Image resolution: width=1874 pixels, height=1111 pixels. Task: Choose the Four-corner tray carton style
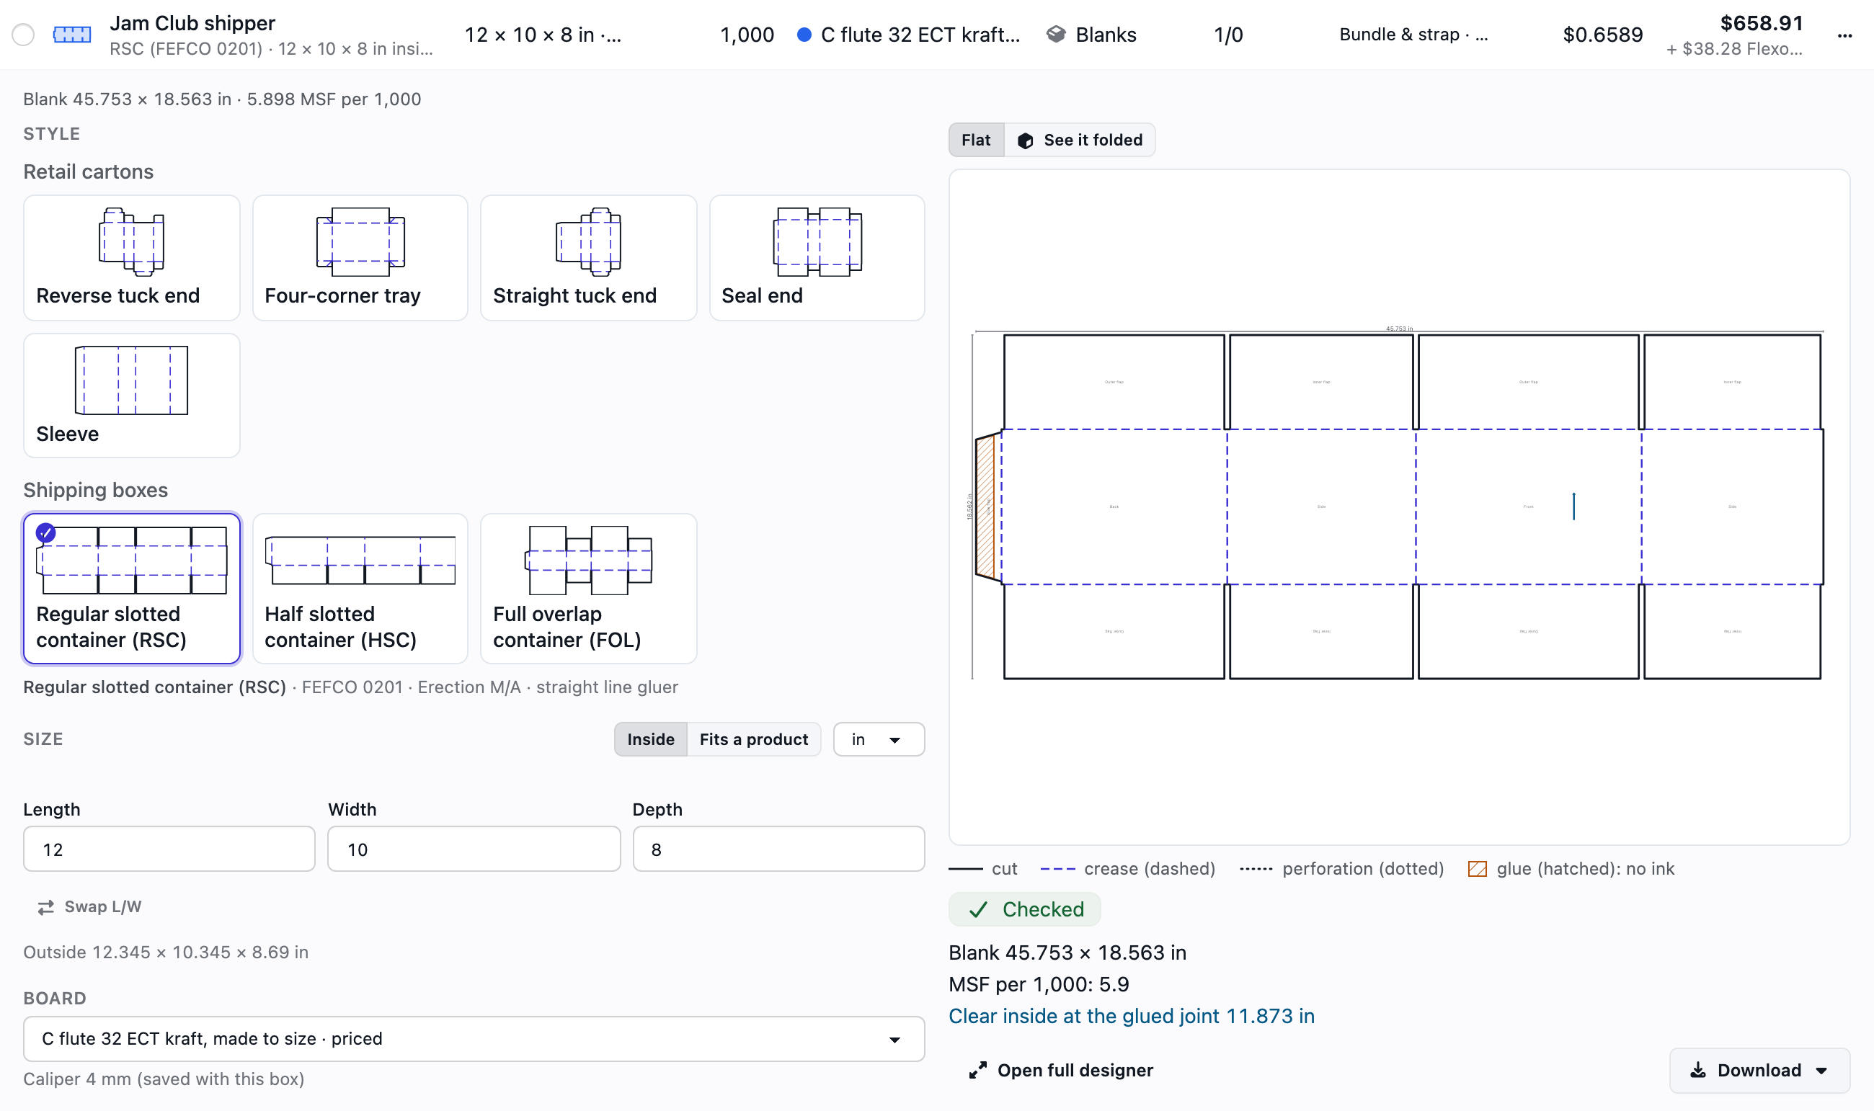(x=360, y=257)
